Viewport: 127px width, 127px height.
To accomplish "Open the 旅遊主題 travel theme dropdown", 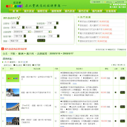I will pos(53,36).
